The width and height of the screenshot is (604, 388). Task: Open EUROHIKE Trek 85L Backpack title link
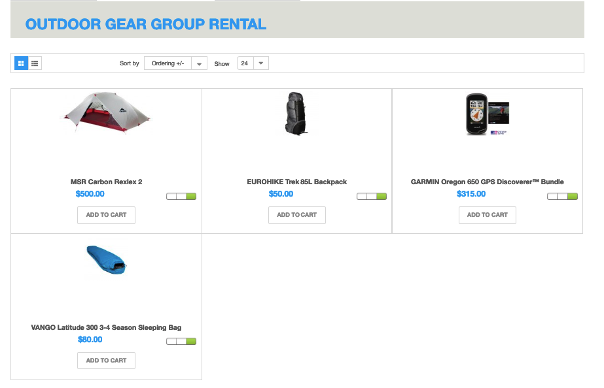click(296, 182)
